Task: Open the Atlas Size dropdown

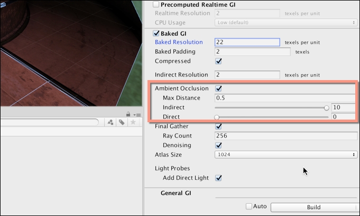Action: 286,154
